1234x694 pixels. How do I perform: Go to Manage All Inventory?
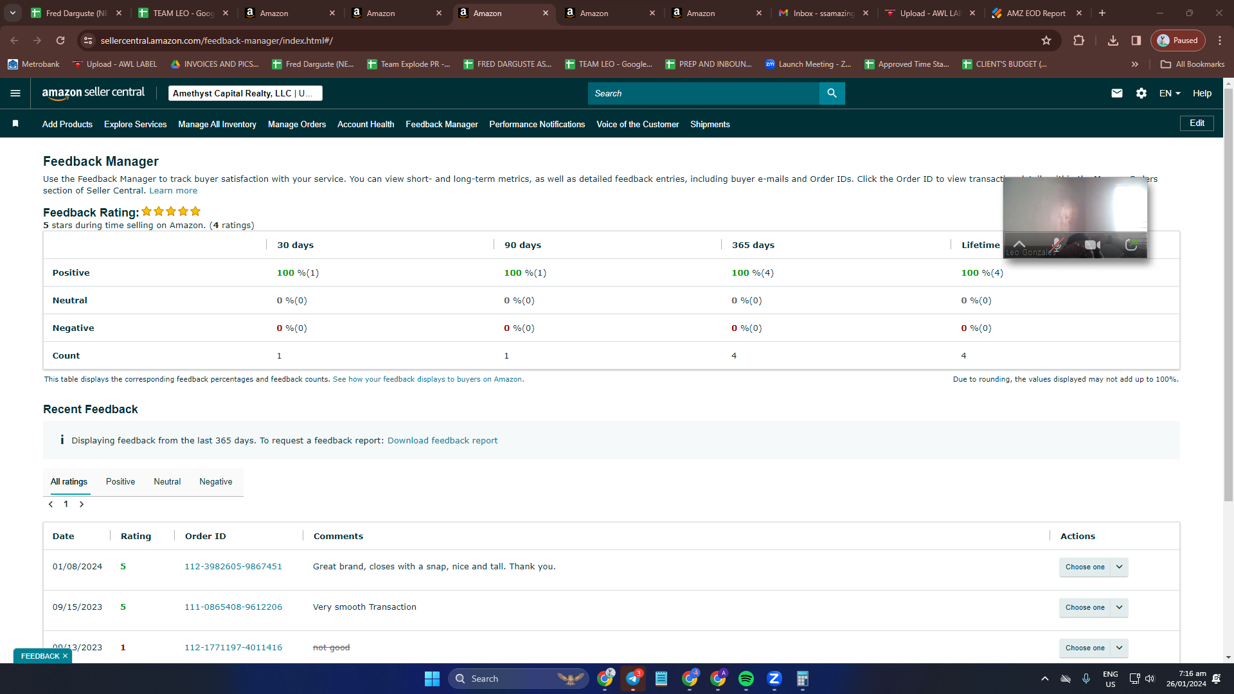point(217,124)
